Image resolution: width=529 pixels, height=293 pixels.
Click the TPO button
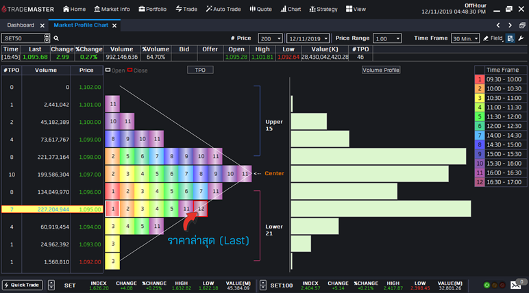pos(200,70)
